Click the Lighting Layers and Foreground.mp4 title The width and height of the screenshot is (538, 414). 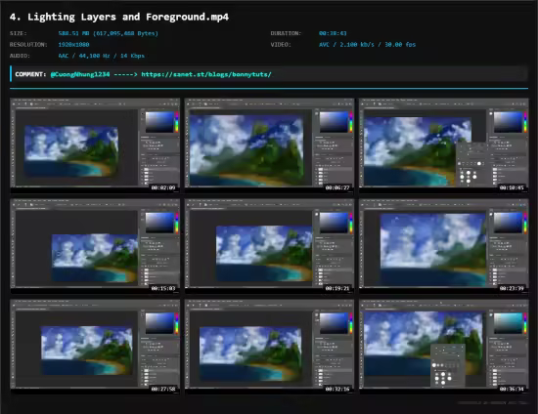point(119,17)
